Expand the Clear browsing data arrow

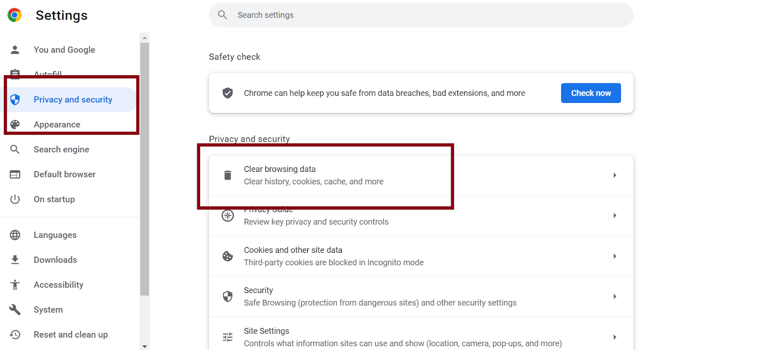614,175
